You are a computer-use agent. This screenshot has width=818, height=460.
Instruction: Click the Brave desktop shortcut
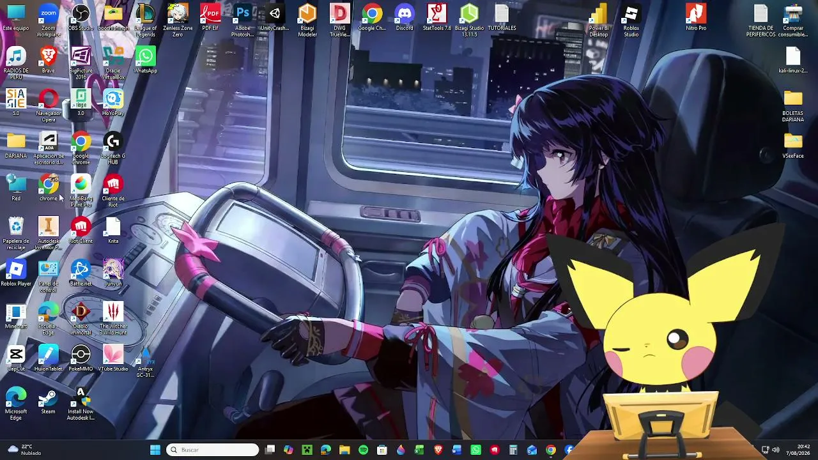pos(48,61)
